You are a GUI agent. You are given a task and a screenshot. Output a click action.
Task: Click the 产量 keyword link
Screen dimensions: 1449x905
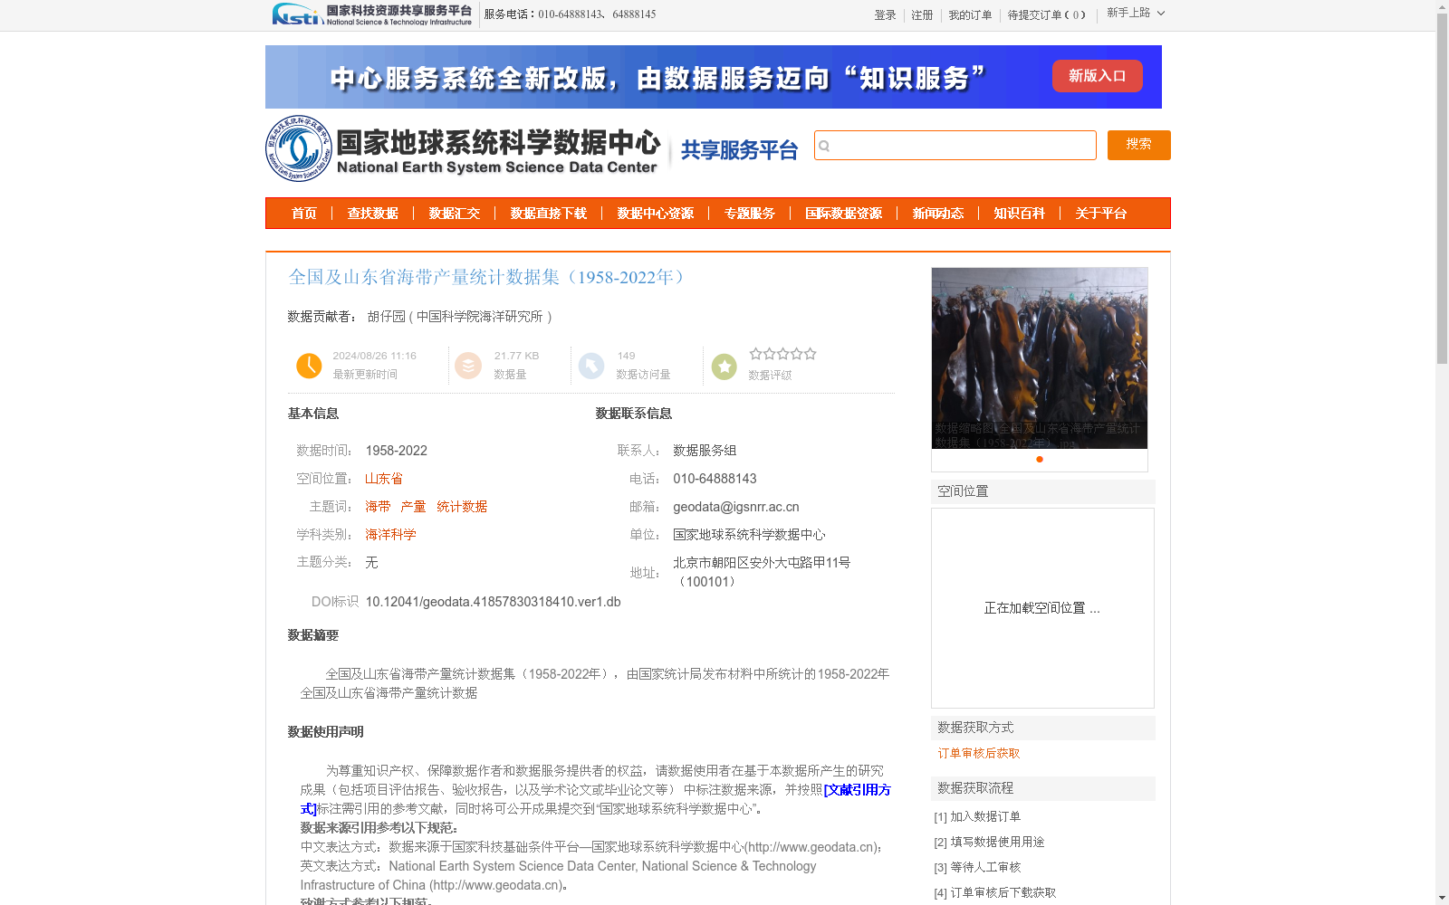(x=413, y=507)
